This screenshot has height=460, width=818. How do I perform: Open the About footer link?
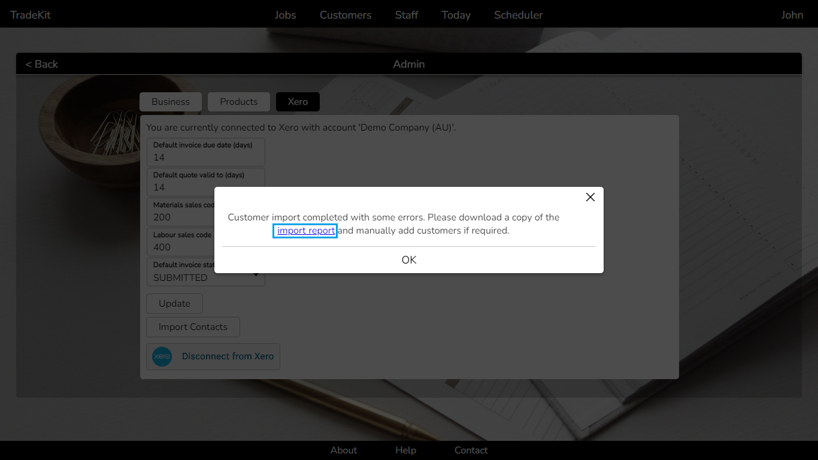tap(344, 450)
